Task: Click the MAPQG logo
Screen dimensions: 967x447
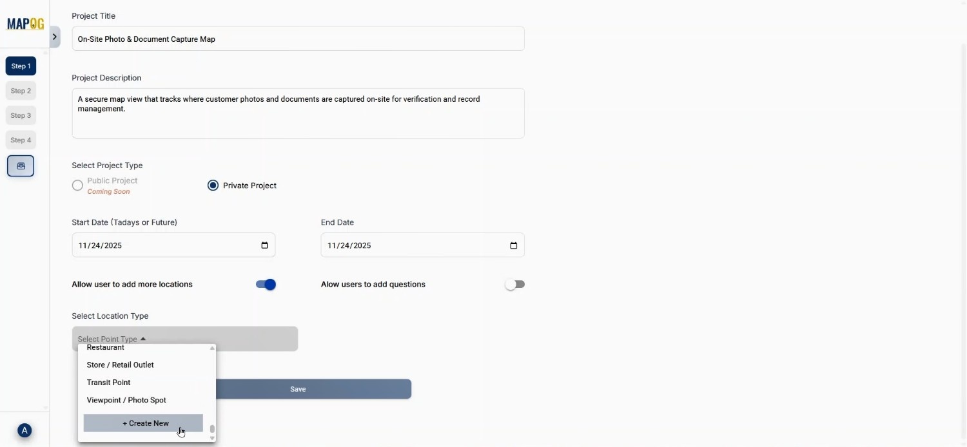Action: tap(25, 23)
